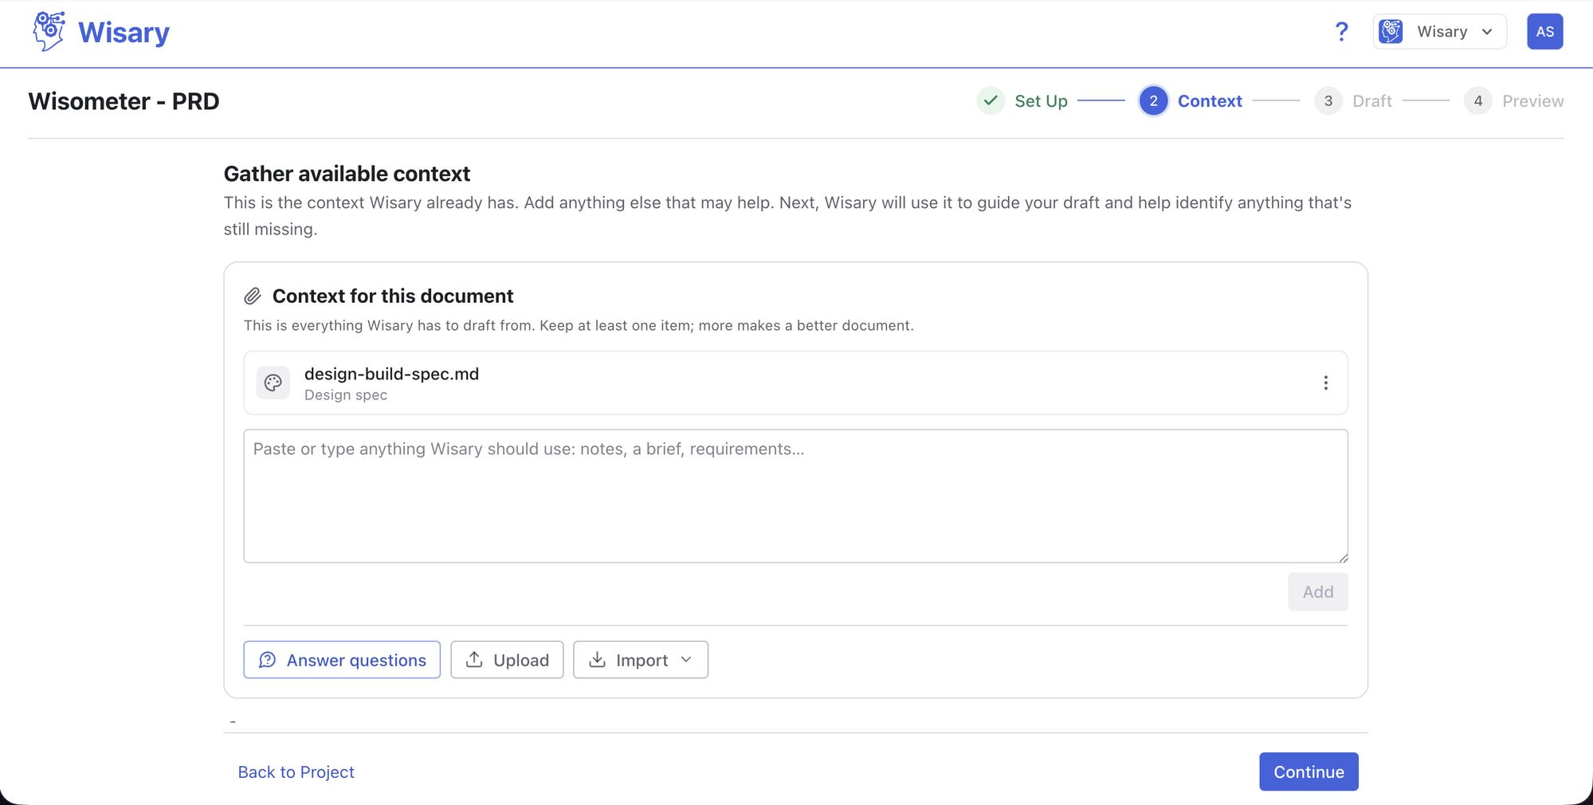Select the Wisometer - PRD title
Image resolution: width=1593 pixels, height=805 pixels.
[x=124, y=101]
